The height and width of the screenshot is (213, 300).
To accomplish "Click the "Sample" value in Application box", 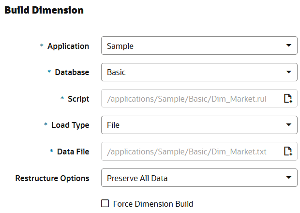I will (x=120, y=46).
